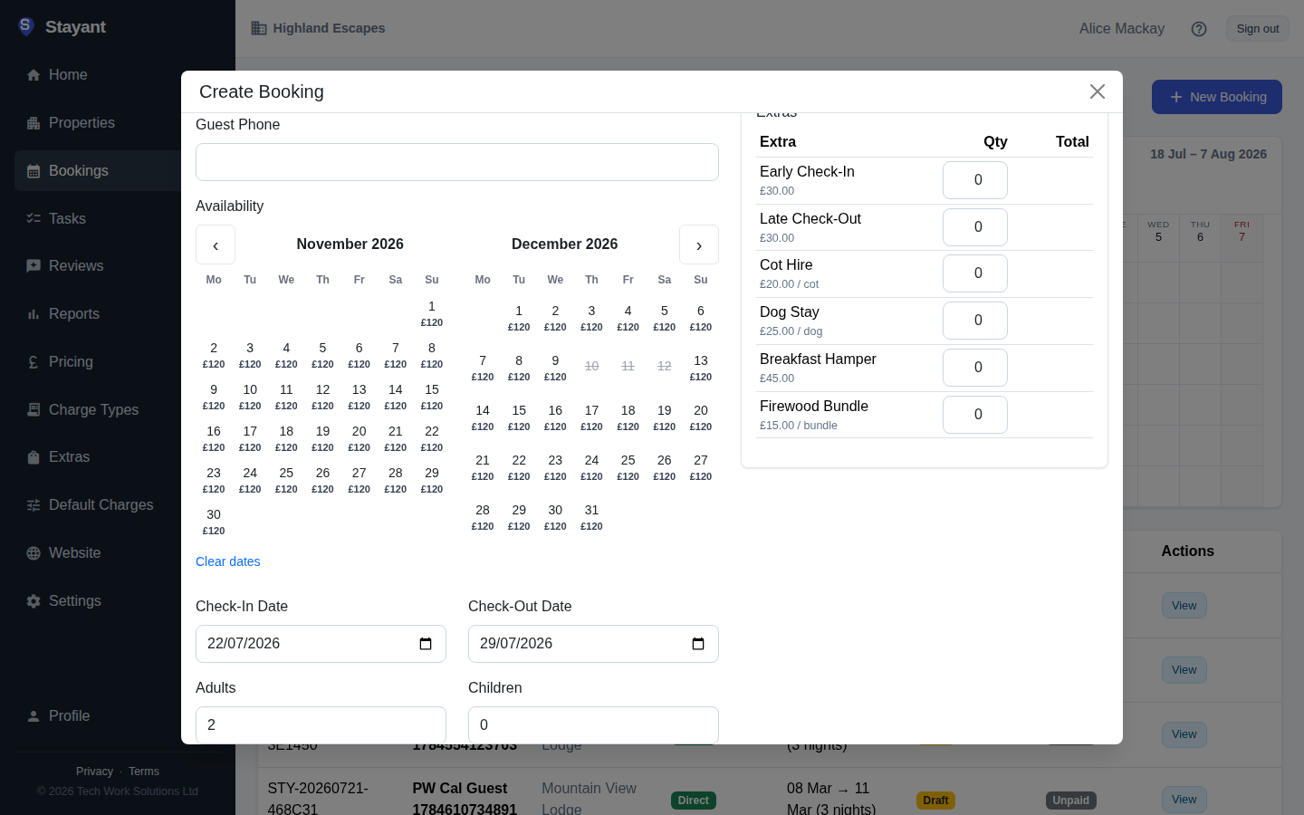The height and width of the screenshot is (815, 1304).
Task: Click the New Booking button
Action: [x=1217, y=97]
